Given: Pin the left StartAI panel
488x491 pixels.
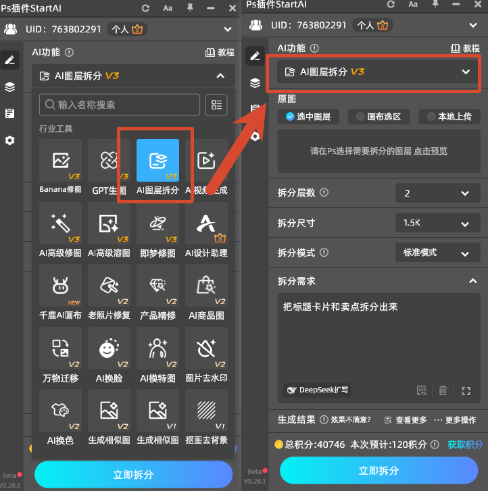Looking at the screenshot, I should click(x=190, y=8).
